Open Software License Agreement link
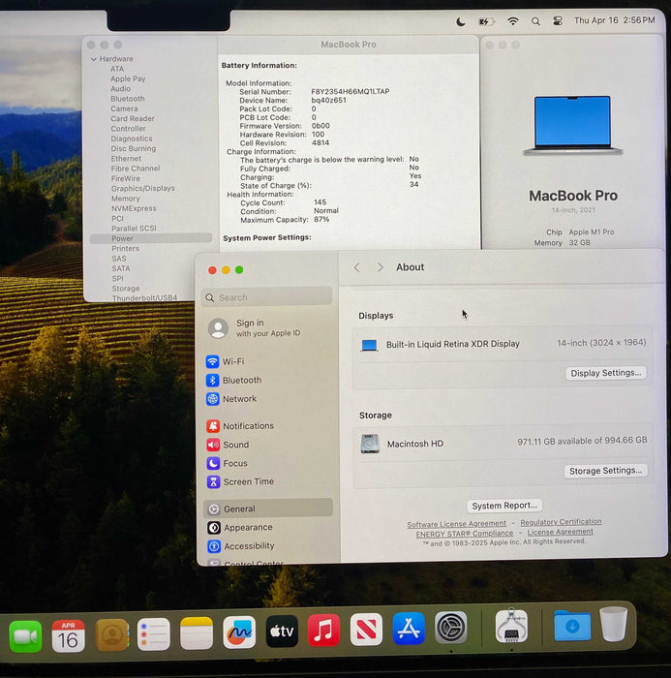 tap(456, 524)
